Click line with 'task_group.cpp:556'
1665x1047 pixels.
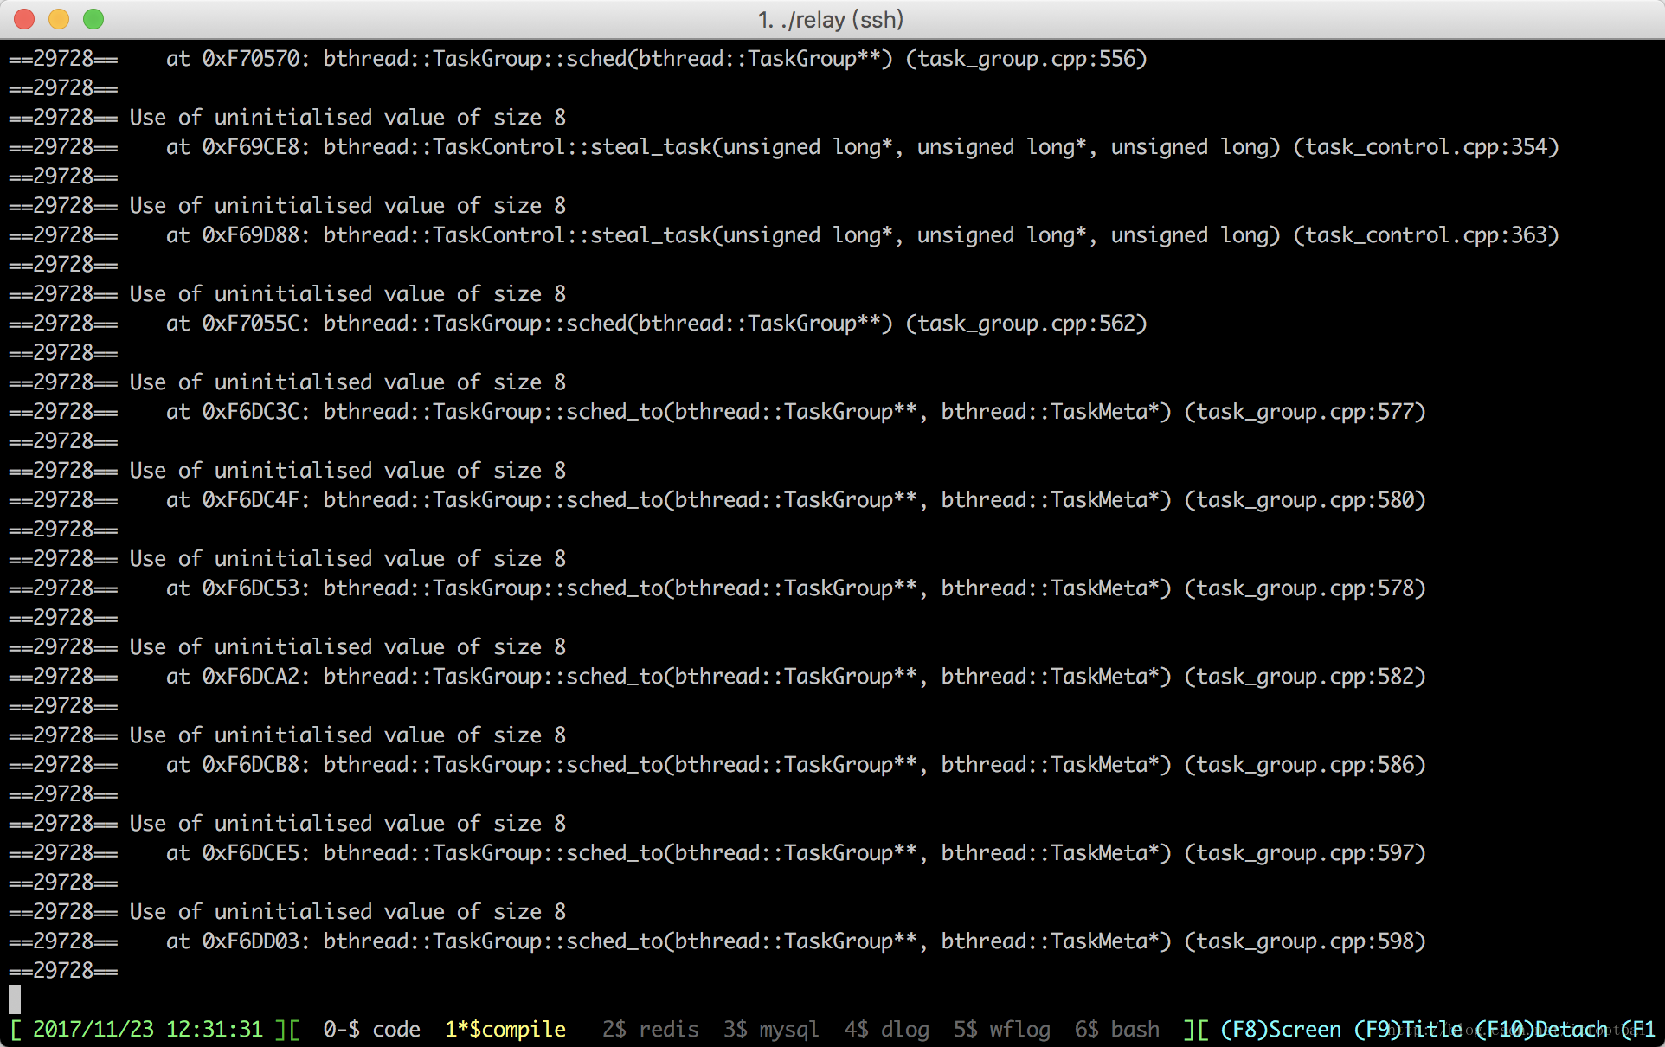tap(578, 59)
